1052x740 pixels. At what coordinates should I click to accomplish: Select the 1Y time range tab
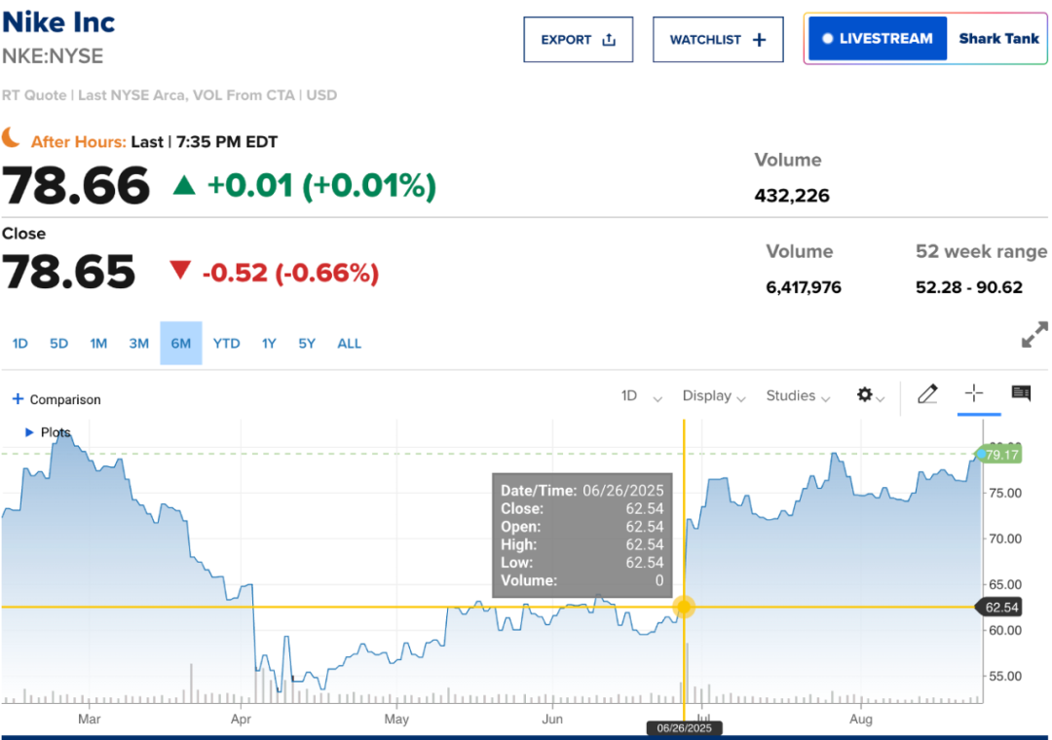point(269,344)
